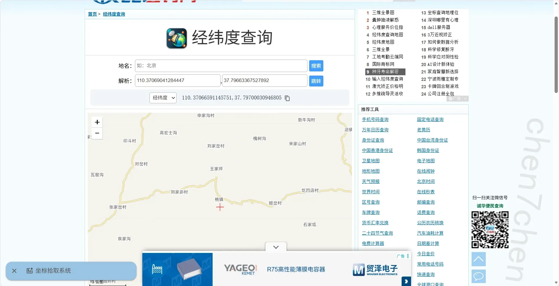Click the 跳转 button
The width and height of the screenshot is (559, 286).
pyautogui.click(x=316, y=81)
